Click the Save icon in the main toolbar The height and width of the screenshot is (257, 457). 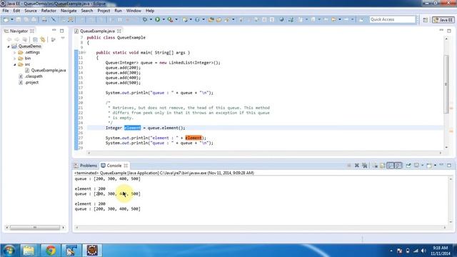(x=19, y=19)
